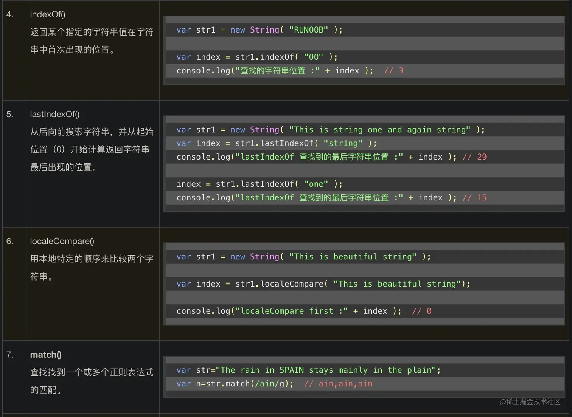572x417 pixels.
Task: Select the lastIndexOf() method name
Action: (x=55, y=114)
